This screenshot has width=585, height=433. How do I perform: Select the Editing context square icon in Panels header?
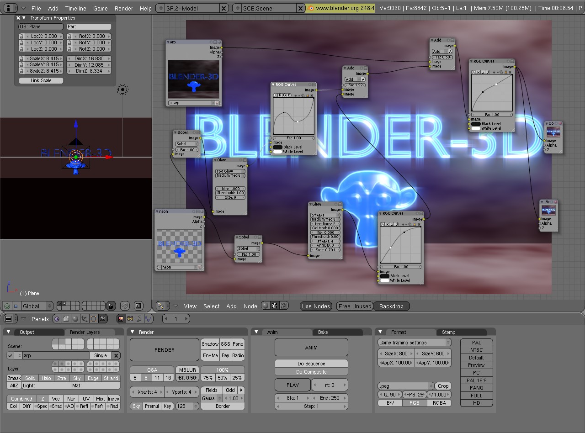click(94, 319)
